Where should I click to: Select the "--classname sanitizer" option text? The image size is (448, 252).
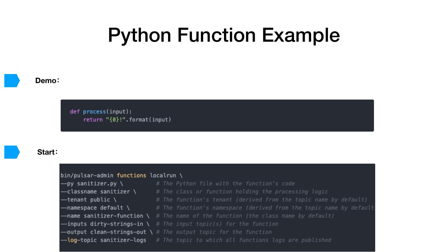tap(98, 192)
